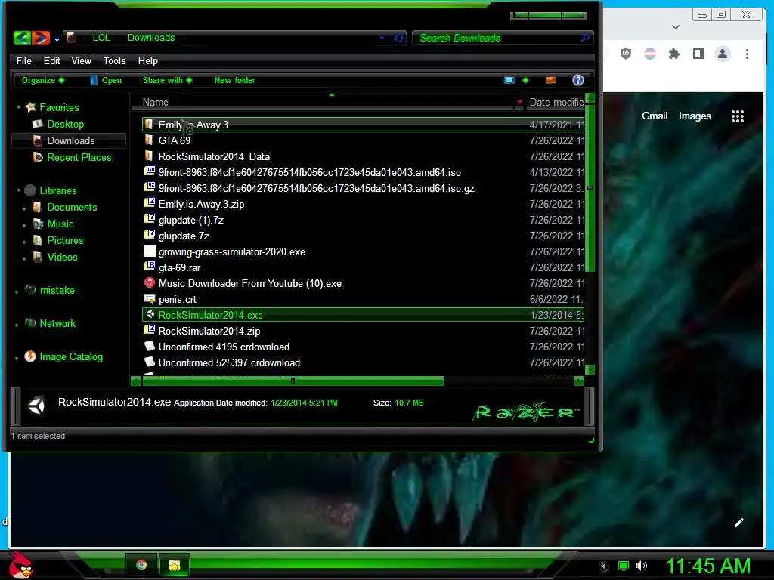Open Recent Places in Favorites
The image size is (774, 580).
click(79, 157)
